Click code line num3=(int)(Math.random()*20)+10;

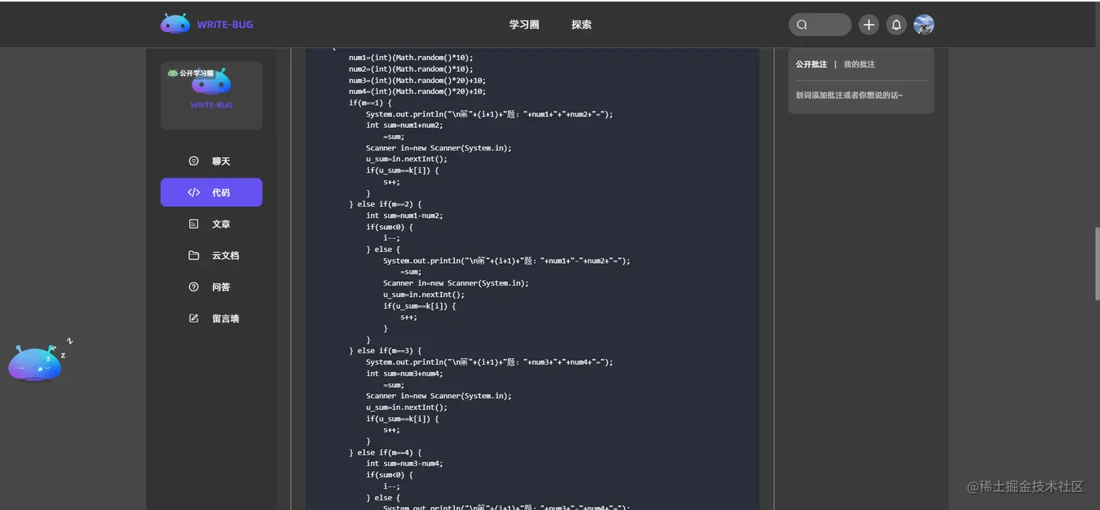pyautogui.click(x=418, y=81)
